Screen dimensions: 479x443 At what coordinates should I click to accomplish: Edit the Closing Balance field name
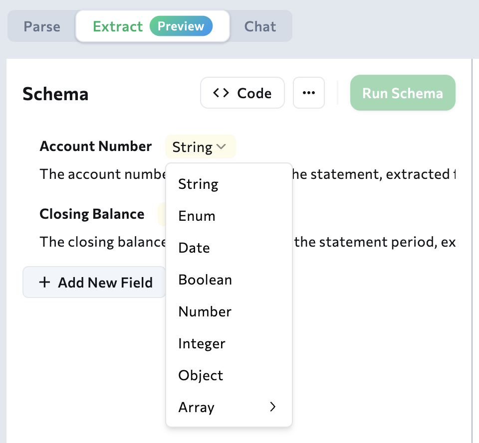92,214
